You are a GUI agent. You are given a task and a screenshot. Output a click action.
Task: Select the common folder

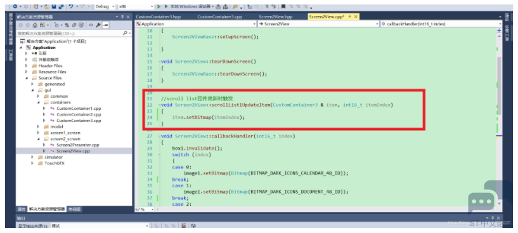(59, 97)
